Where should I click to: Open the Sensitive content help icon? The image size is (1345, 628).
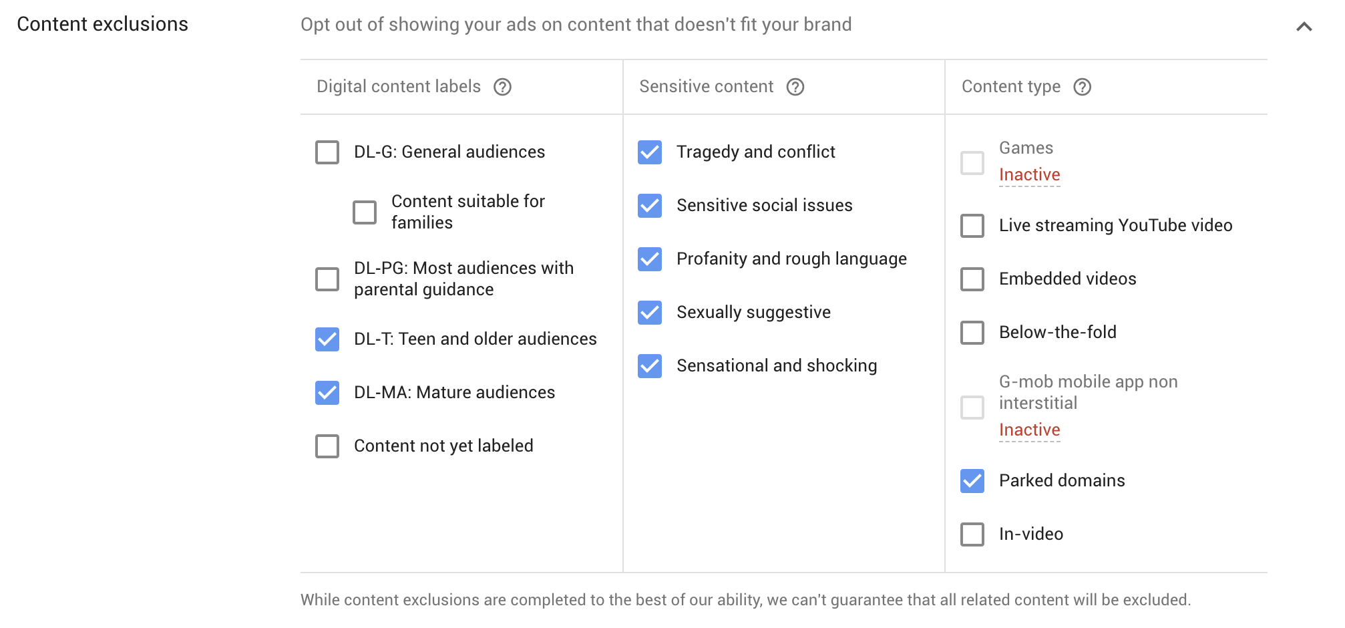point(795,86)
